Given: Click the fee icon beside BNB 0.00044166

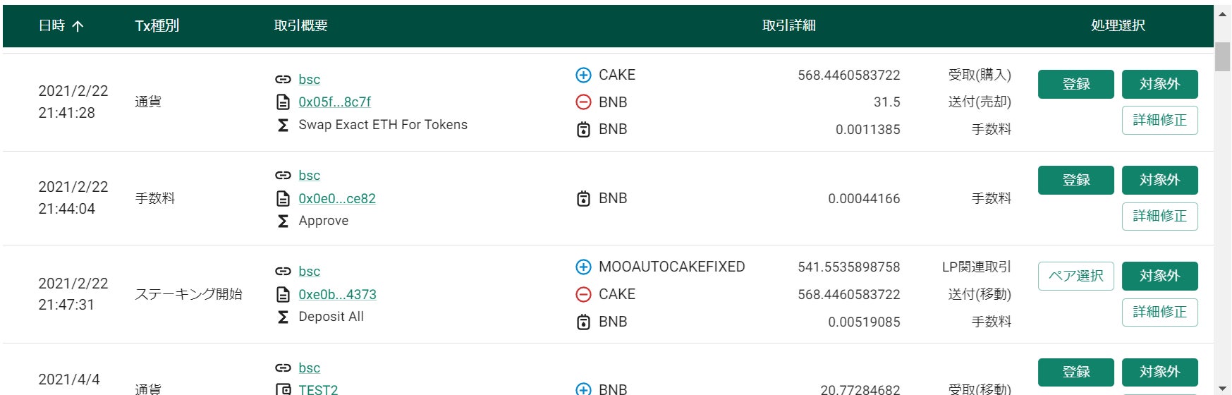Looking at the screenshot, I should (x=583, y=199).
